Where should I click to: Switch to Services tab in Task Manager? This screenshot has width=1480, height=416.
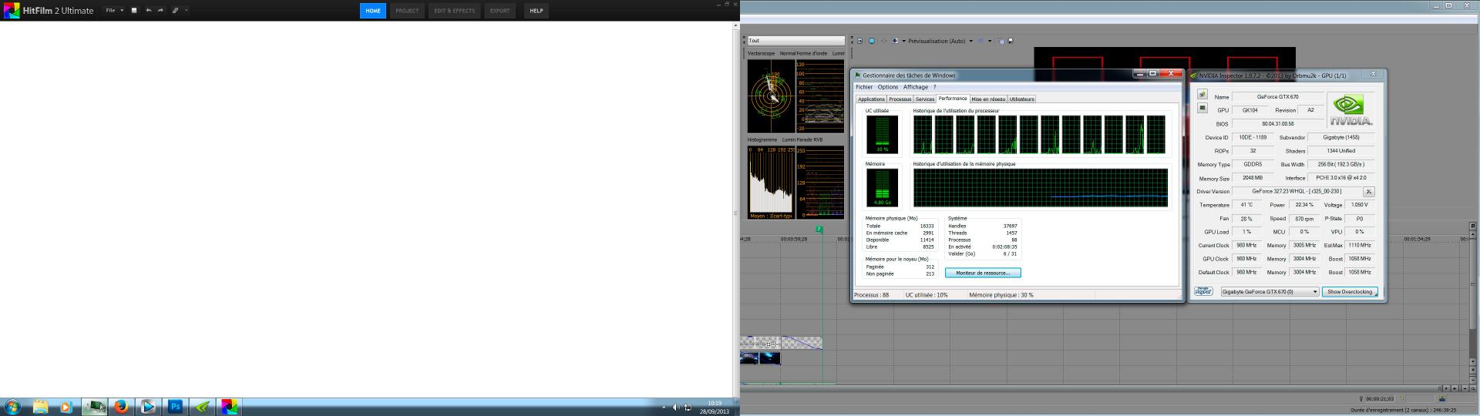pos(925,99)
